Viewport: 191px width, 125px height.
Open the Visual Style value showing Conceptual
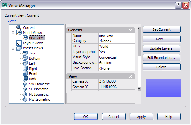[x=117, y=57]
